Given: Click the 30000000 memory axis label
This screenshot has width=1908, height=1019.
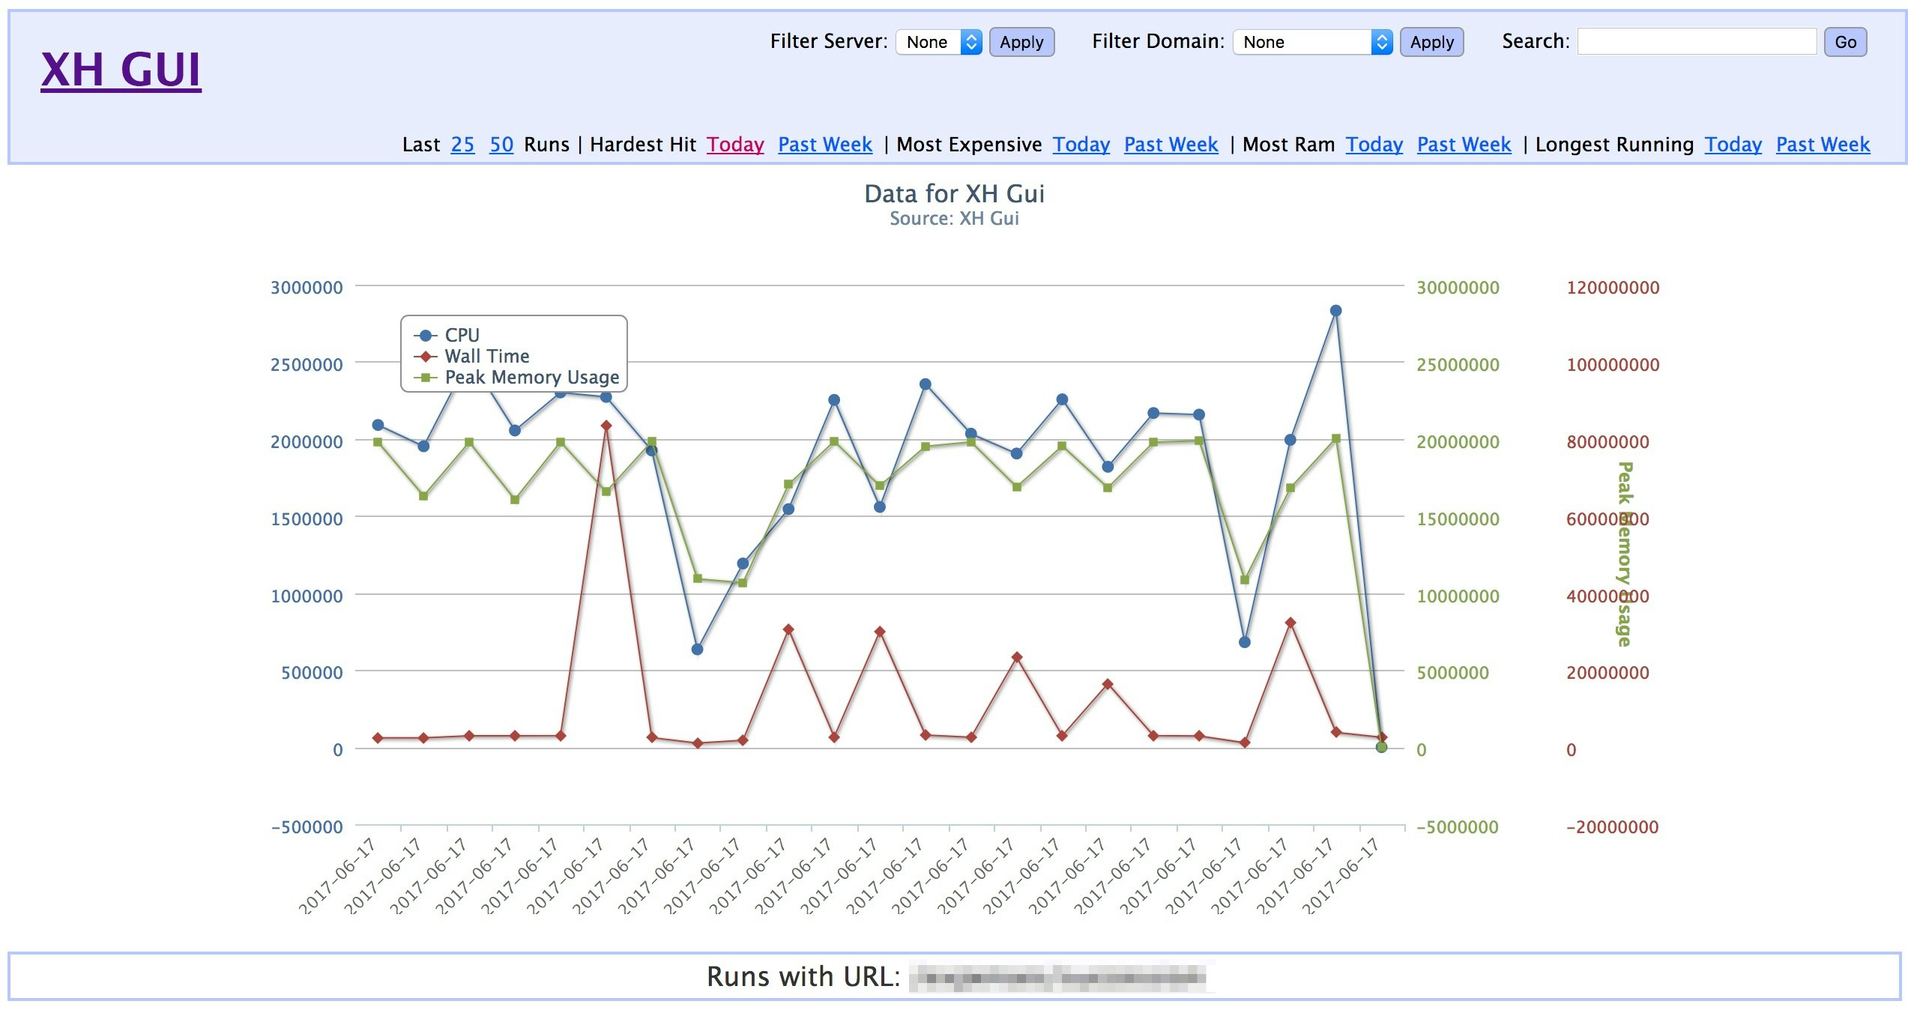Looking at the screenshot, I should pos(1458,287).
